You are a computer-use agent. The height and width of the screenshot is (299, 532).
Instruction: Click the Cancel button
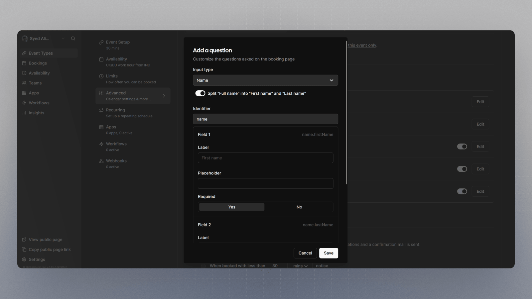click(x=305, y=253)
